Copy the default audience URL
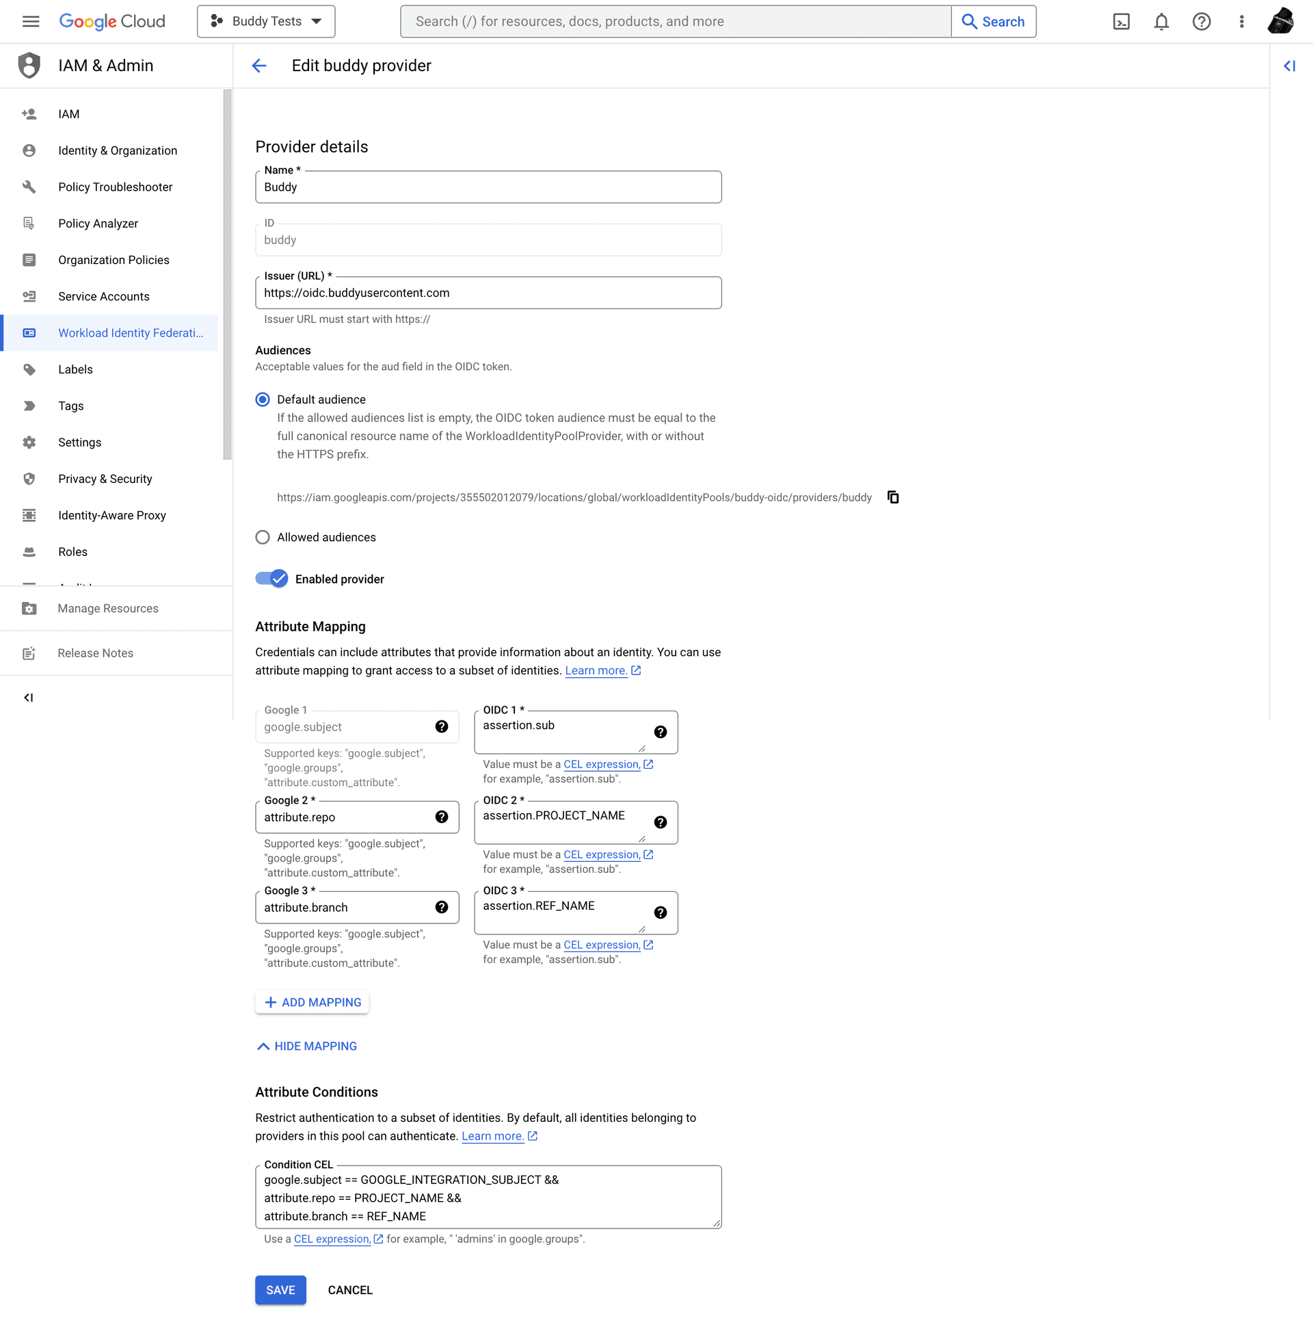The image size is (1313, 1327). [892, 497]
